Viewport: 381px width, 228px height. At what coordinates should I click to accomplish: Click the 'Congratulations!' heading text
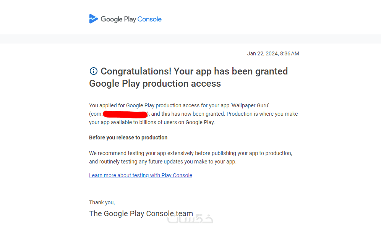pyautogui.click(x=136, y=71)
